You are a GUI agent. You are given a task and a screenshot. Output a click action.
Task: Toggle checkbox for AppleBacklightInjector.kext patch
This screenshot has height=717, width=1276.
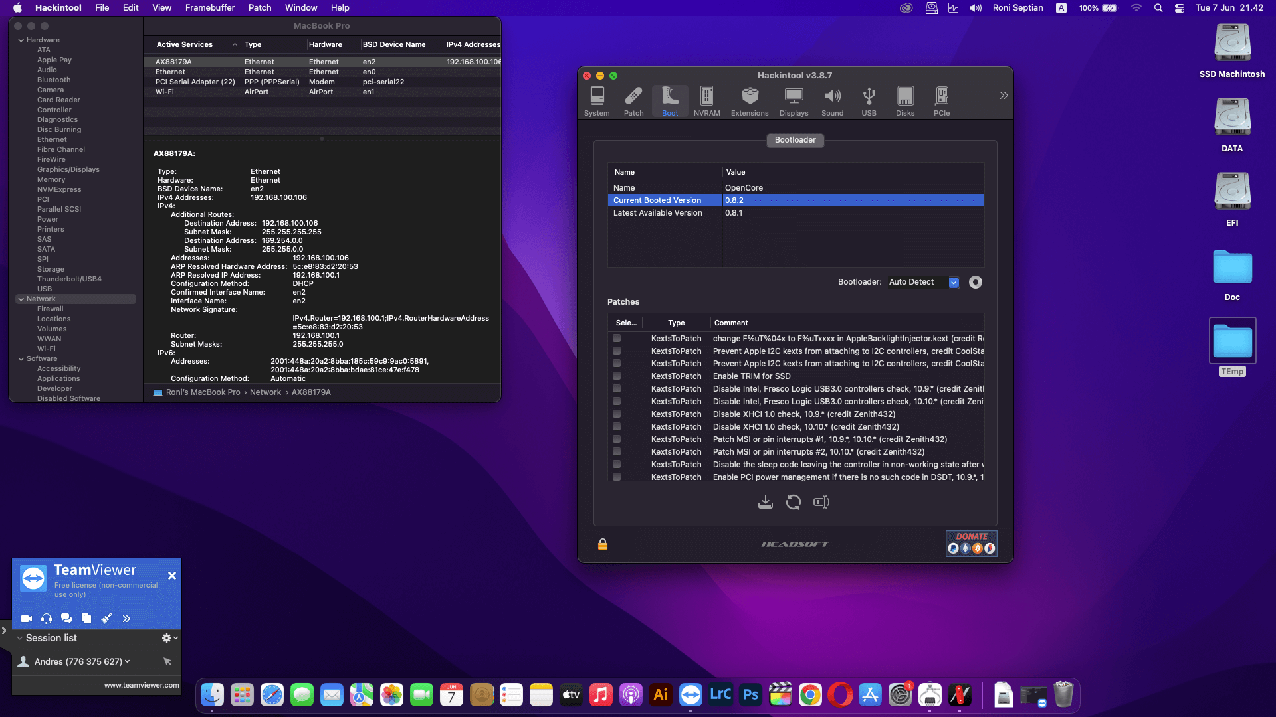(x=617, y=339)
